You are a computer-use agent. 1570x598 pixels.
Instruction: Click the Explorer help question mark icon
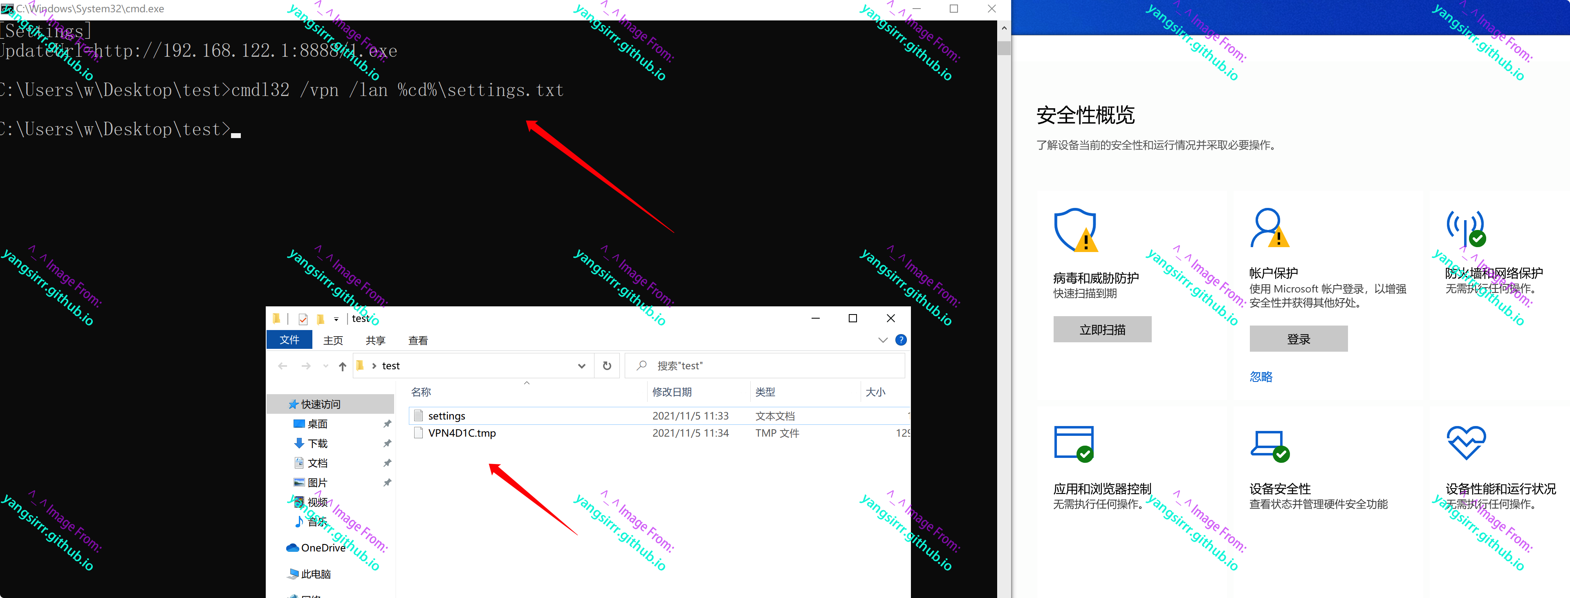[901, 340]
